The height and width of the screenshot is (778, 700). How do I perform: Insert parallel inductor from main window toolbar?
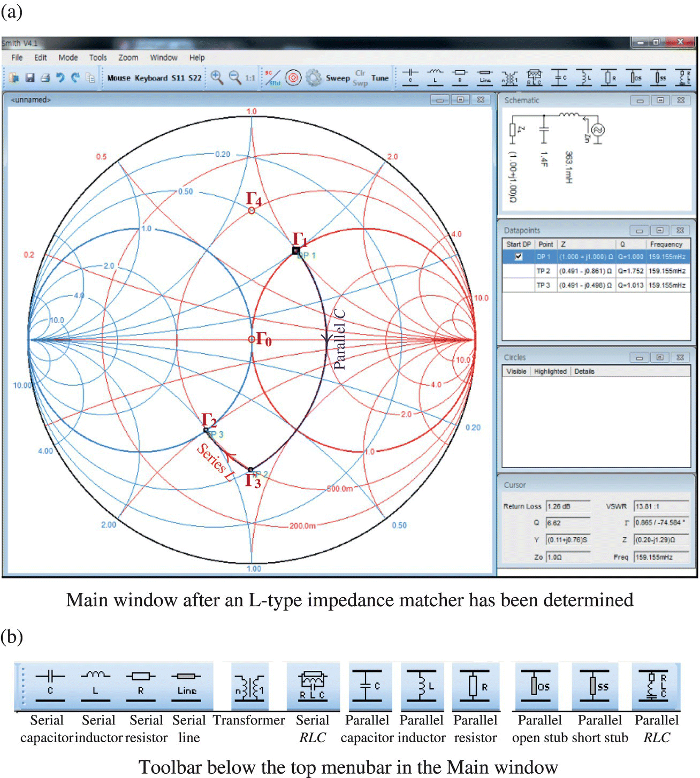click(584, 78)
